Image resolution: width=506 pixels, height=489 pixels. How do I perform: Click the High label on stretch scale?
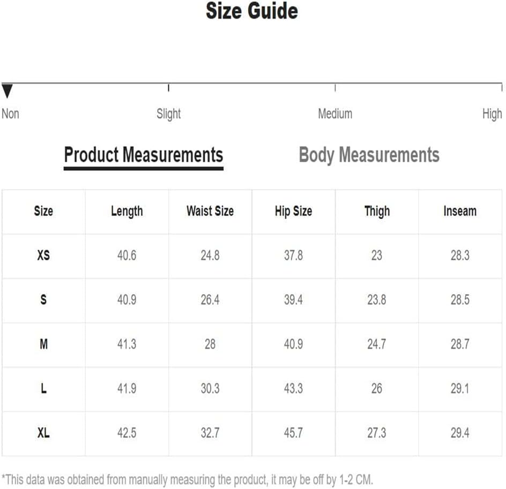(x=492, y=114)
